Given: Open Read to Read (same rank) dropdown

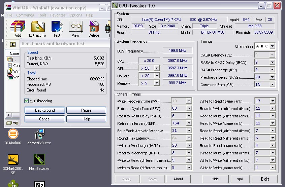Looking at the screenshot, I should (273, 146).
